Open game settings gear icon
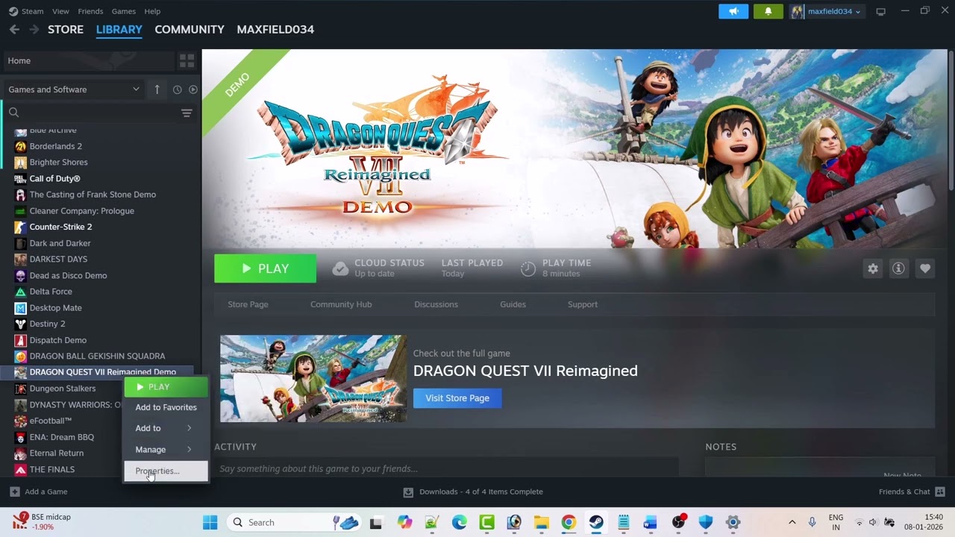The image size is (955, 537). pos(873,268)
